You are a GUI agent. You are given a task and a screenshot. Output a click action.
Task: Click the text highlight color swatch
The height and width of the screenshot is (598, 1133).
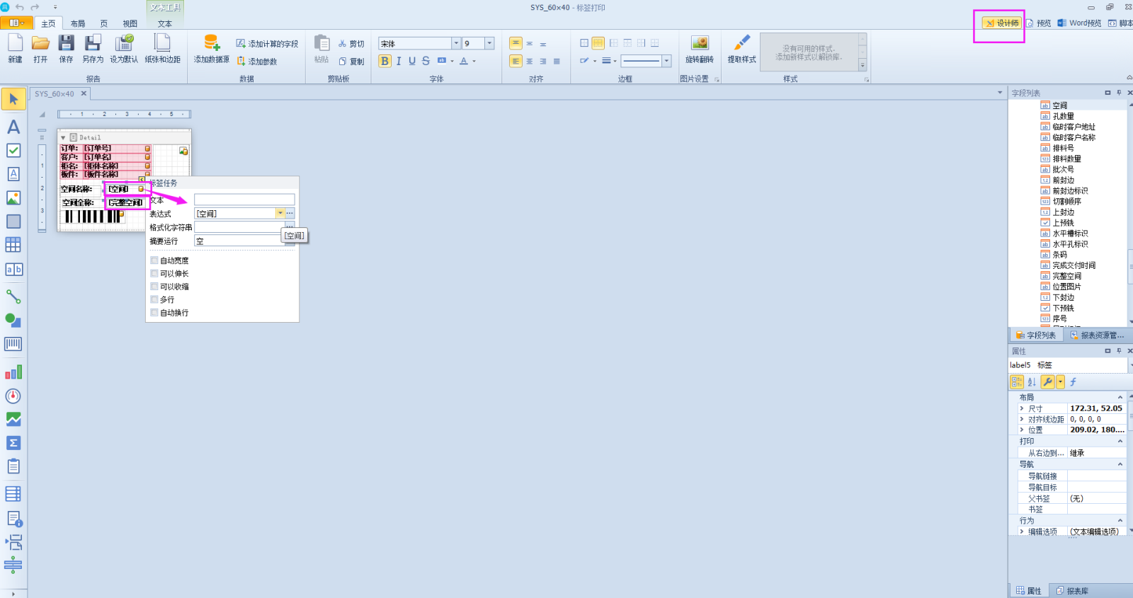click(442, 61)
